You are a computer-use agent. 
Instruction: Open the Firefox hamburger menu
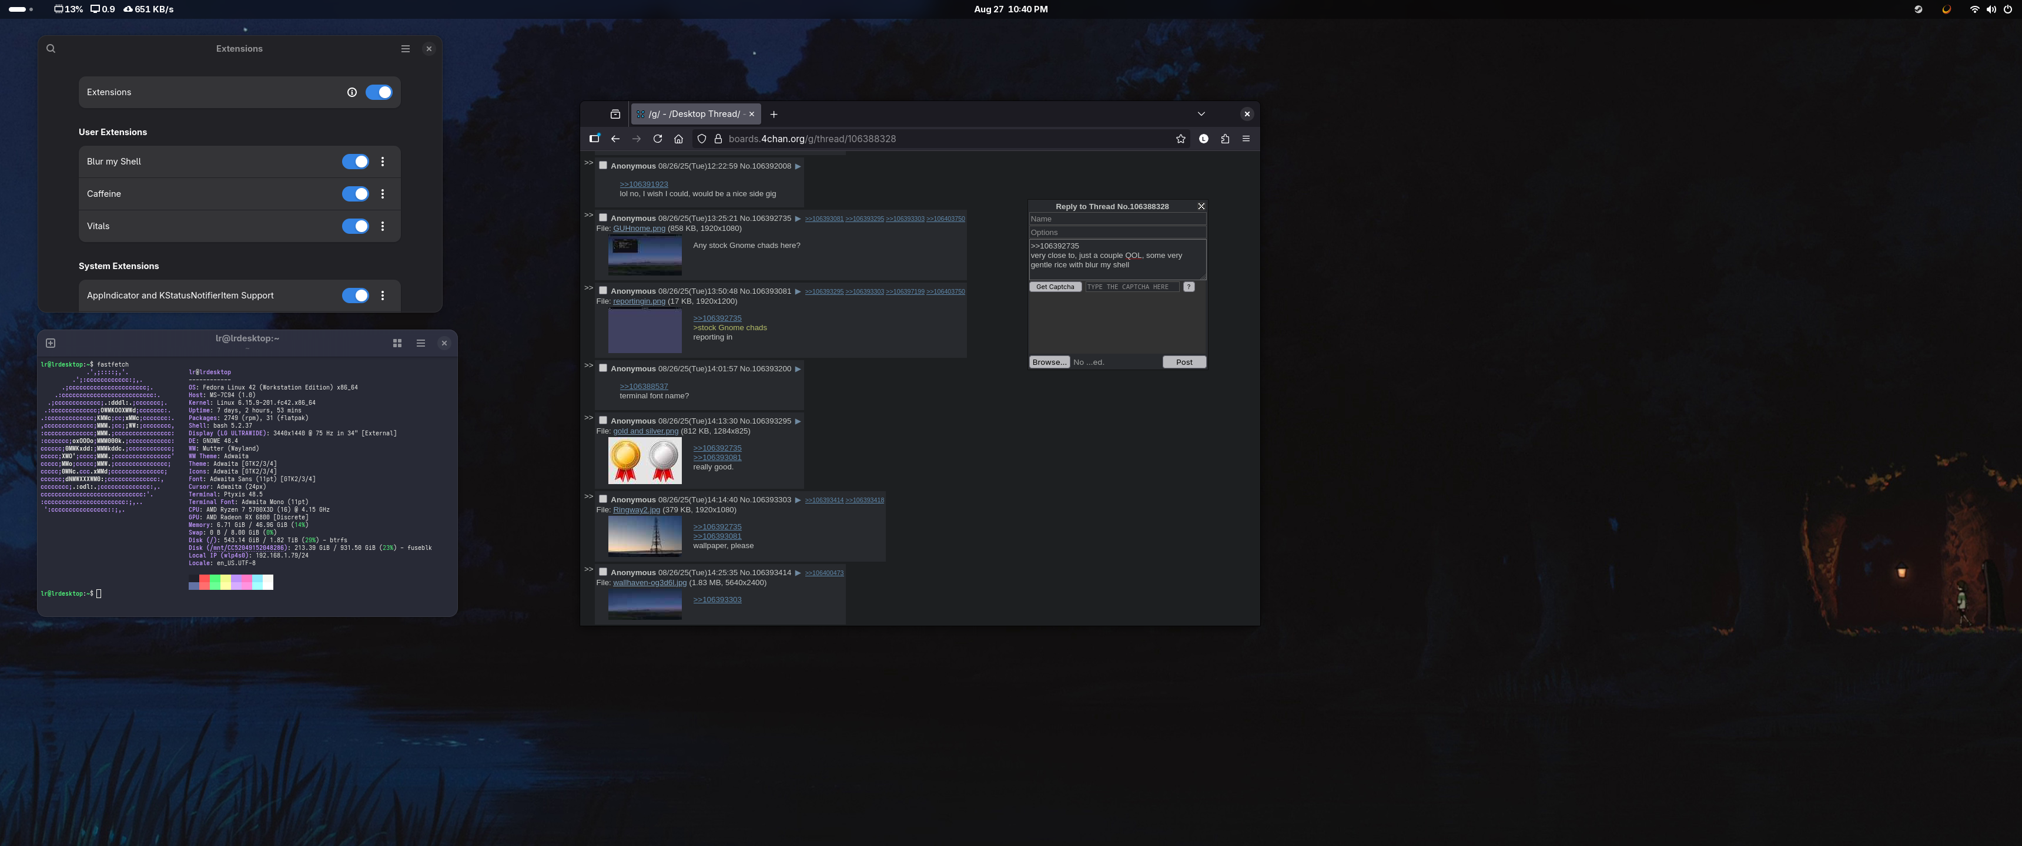(x=1246, y=139)
